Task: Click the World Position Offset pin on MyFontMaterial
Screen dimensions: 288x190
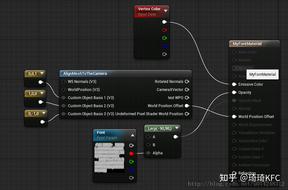Action: [234, 116]
